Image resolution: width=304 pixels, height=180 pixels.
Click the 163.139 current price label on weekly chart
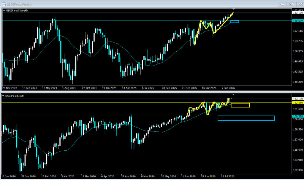pyautogui.click(x=297, y=13)
